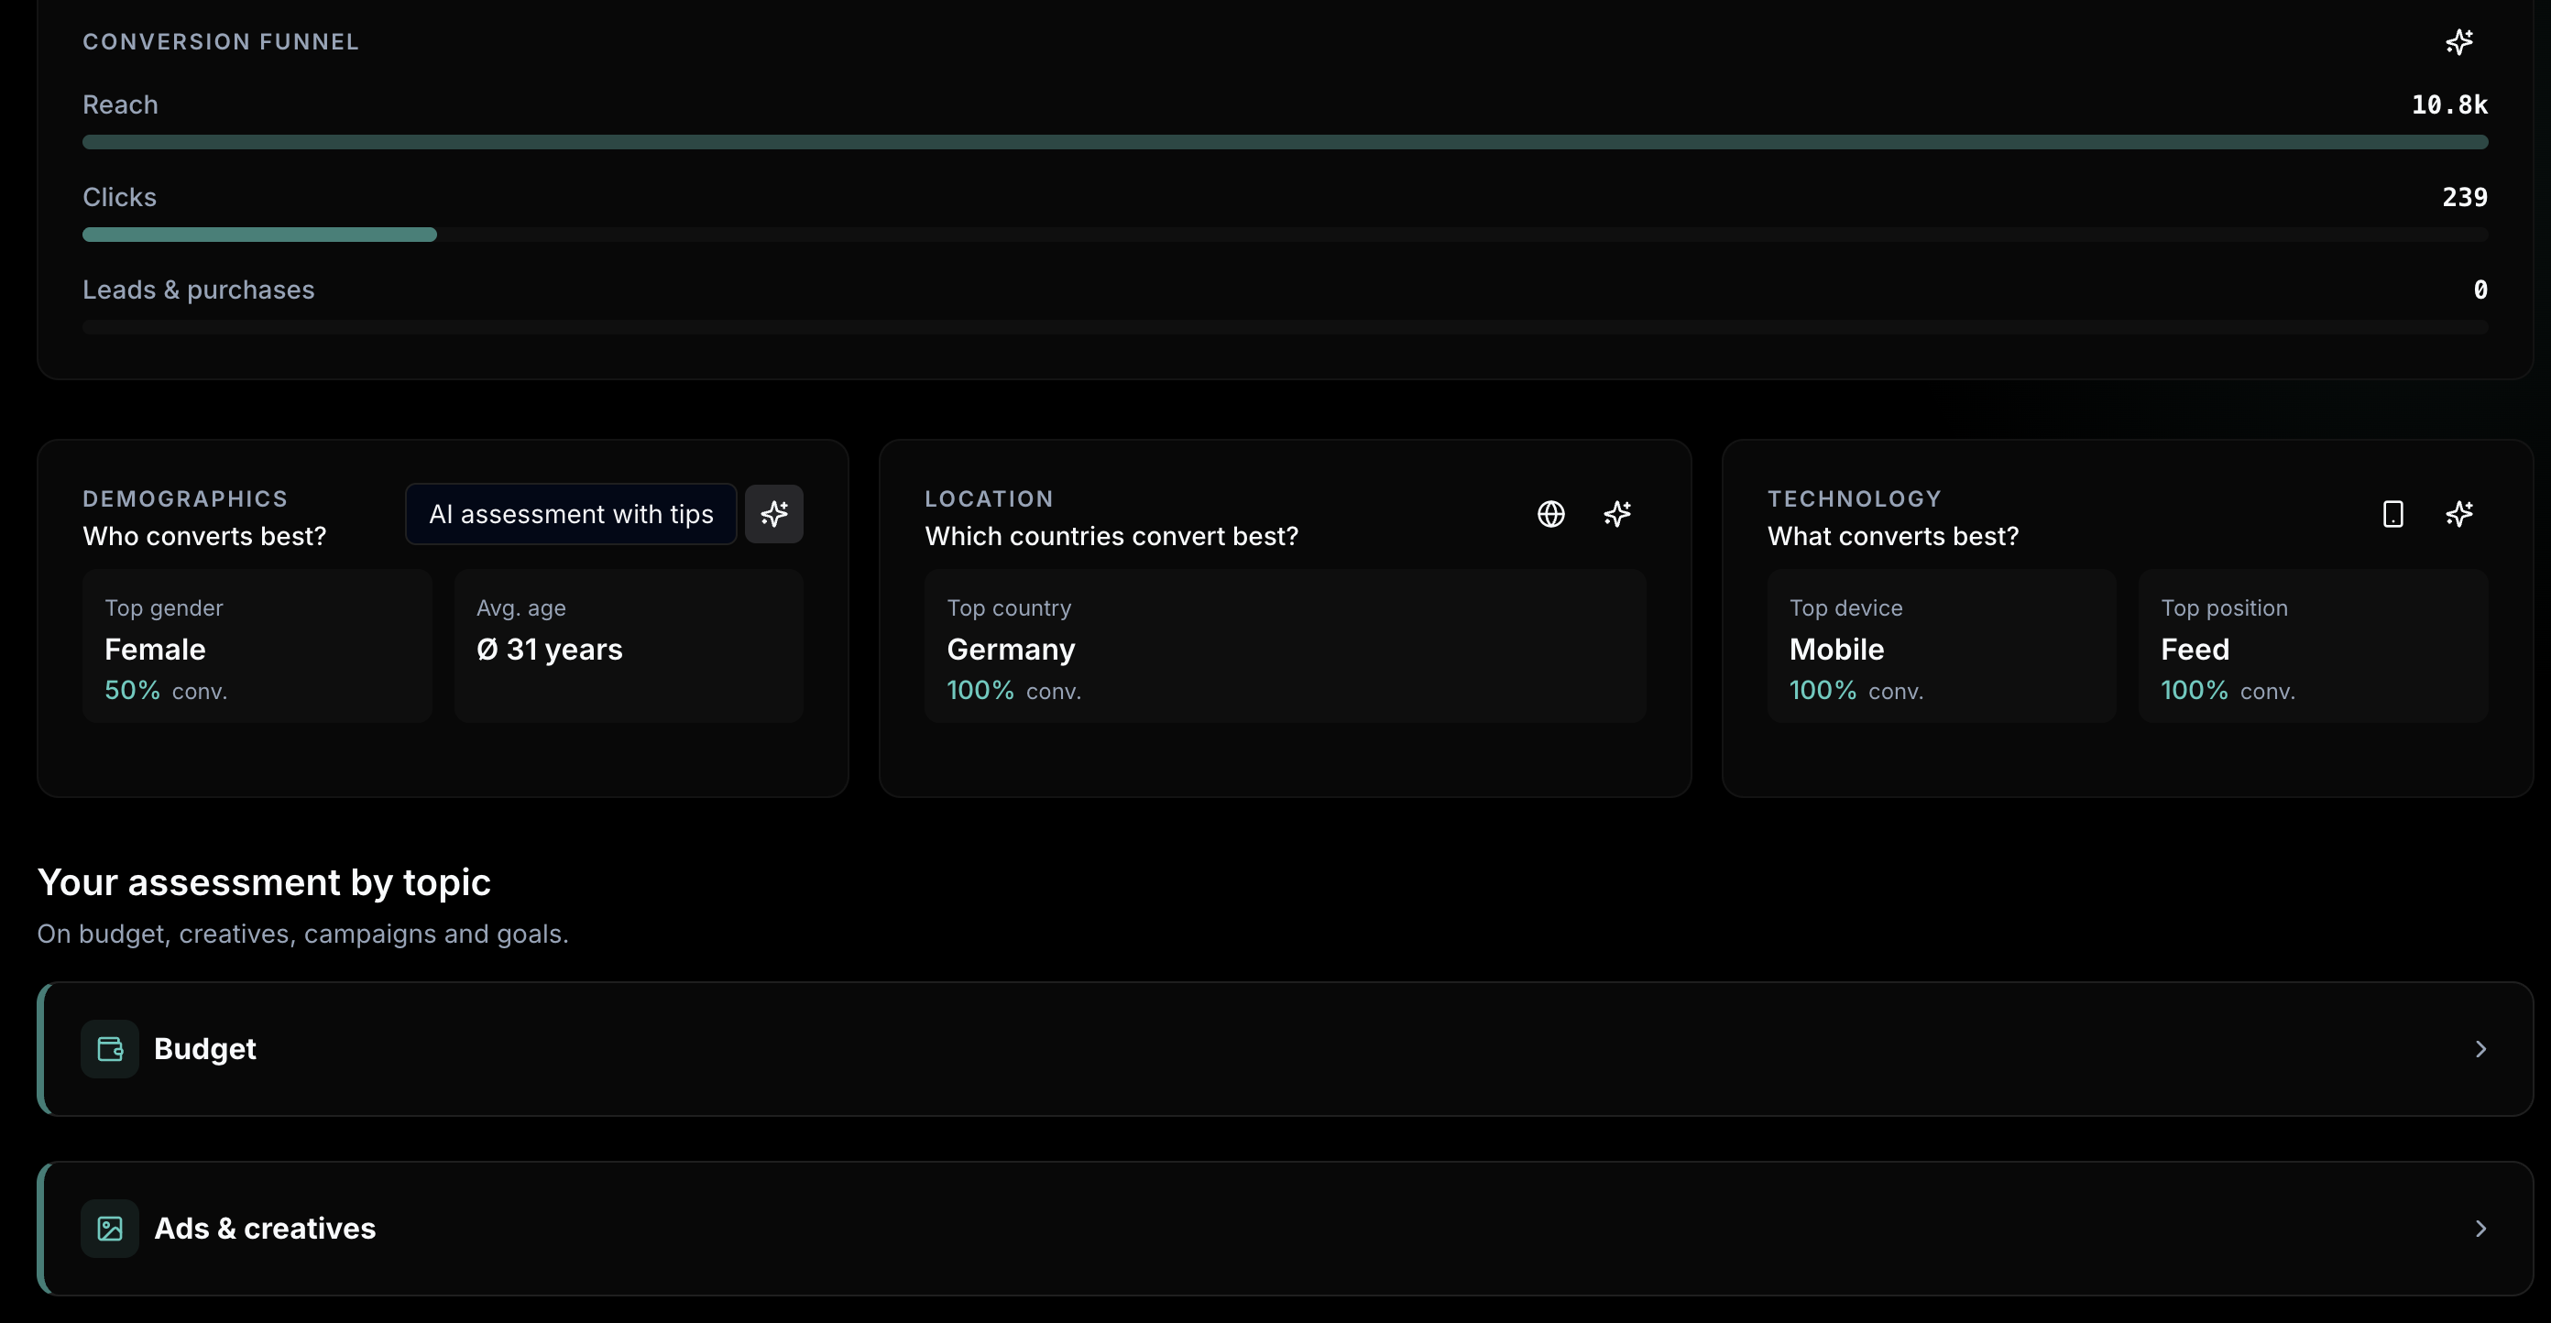Click the Conversion Funnel AI sparkle icon

point(2458,41)
